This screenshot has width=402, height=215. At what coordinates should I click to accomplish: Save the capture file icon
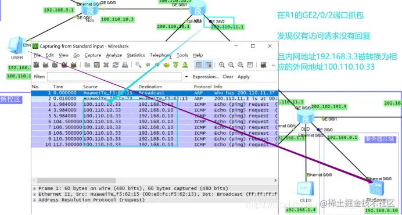point(96,65)
